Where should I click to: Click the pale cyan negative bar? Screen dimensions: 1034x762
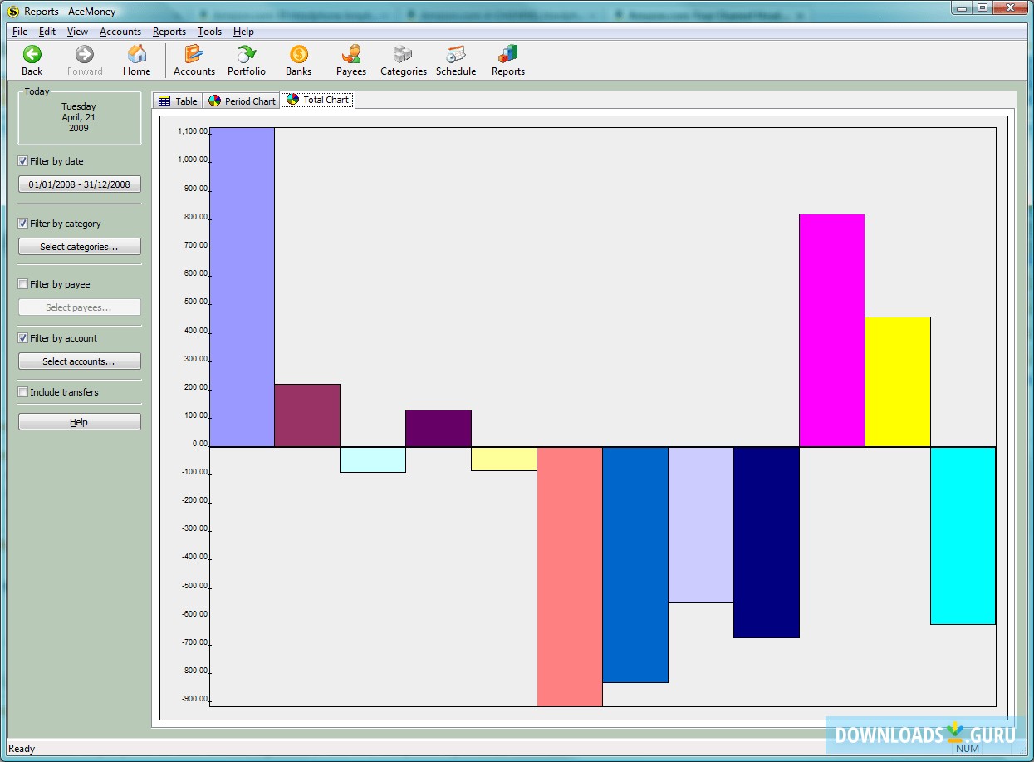tap(373, 460)
